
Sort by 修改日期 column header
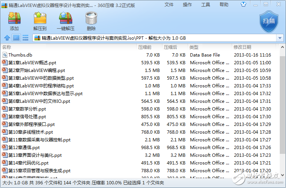click(x=254, y=47)
